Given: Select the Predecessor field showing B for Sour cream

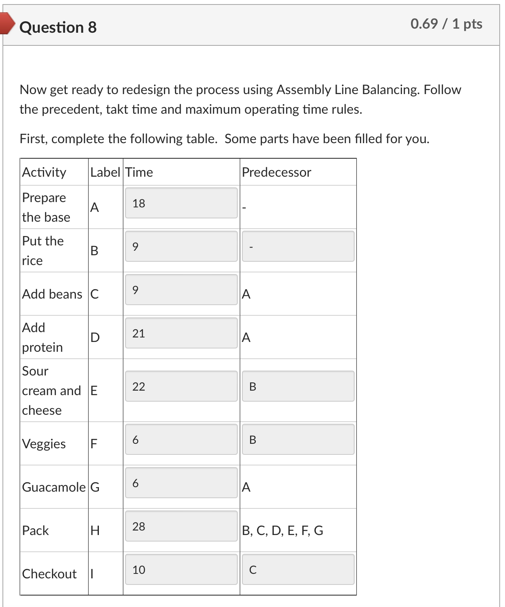Looking at the screenshot, I should click(x=298, y=386).
